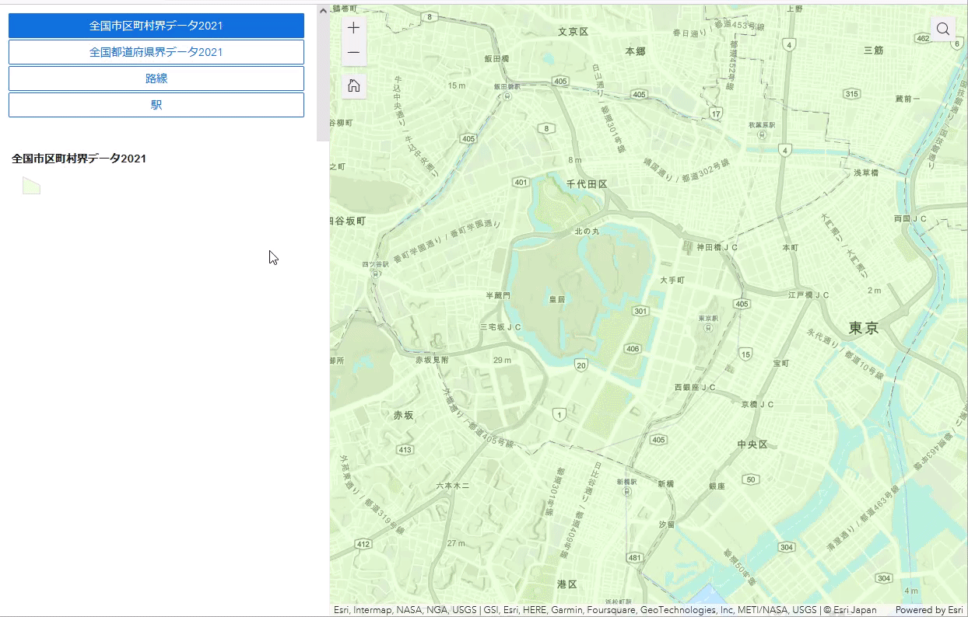This screenshot has width=968, height=617.
Task: Click the 西銀座ＪＣ map label
Action: [695, 387]
